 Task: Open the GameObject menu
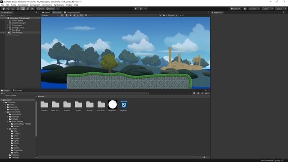(23, 5)
